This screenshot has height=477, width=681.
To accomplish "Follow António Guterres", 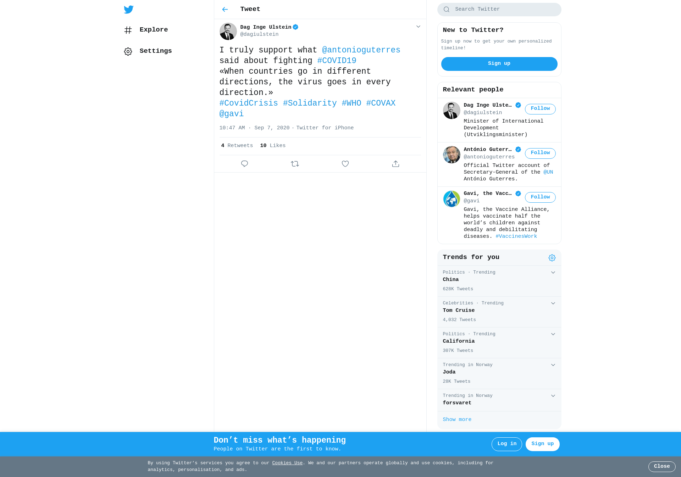I will (540, 153).
